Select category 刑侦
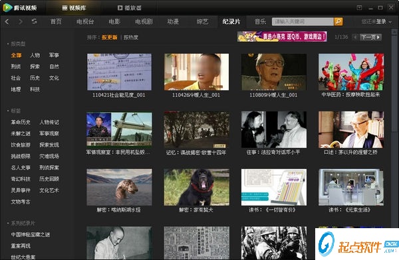This screenshot has width=399, height=260. point(16,66)
